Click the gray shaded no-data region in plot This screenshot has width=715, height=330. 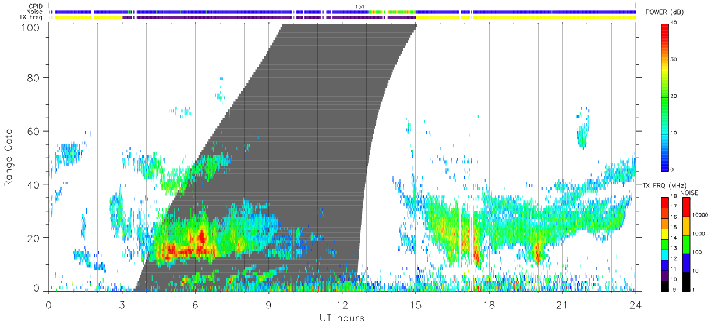(x=326, y=146)
